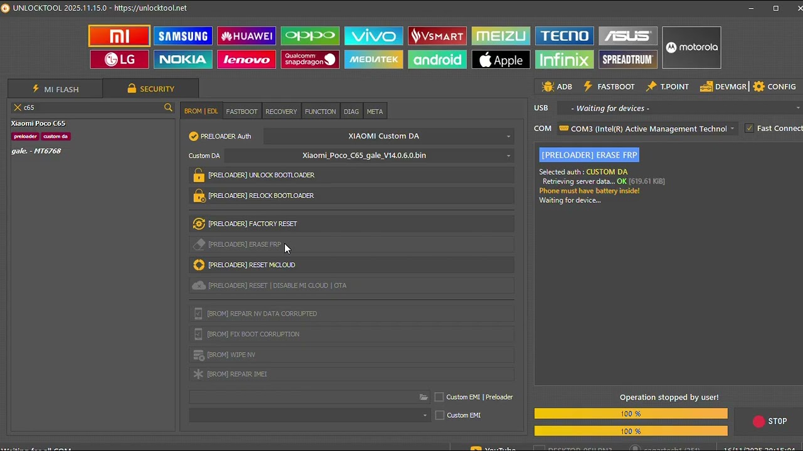Image resolution: width=803 pixels, height=451 pixels.
Task: Select the Apple brand icon
Action: click(x=501, y=60)
